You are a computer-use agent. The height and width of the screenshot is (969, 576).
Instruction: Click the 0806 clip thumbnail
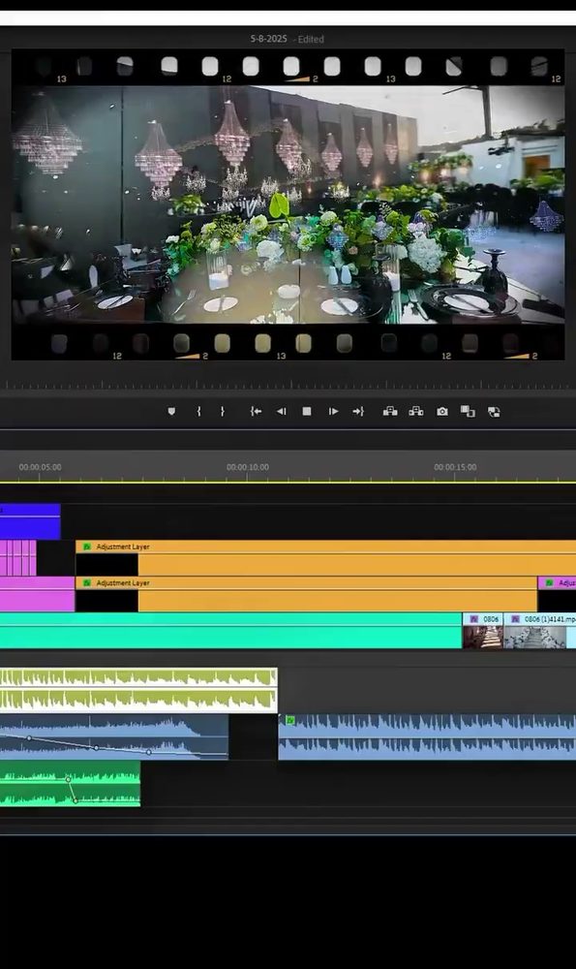pyautogui.click(x=482, y=638)
